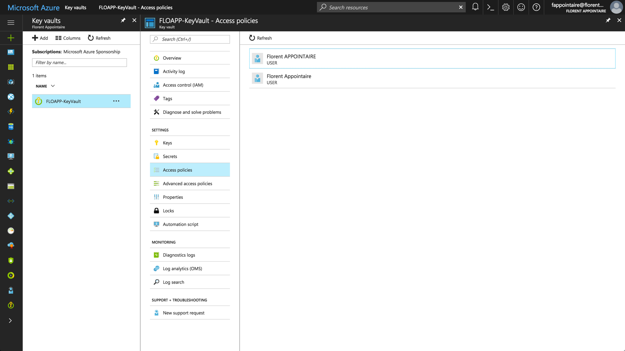Open the hamburger menu in the left sidebar

pos(11,23)
